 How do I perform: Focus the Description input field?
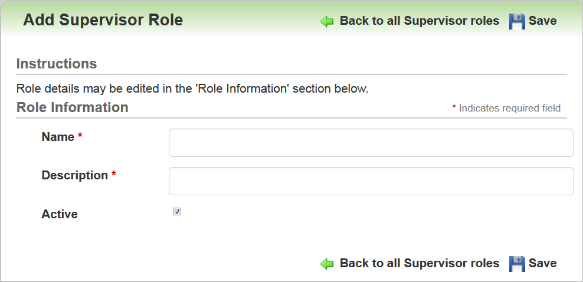(371, 181)
